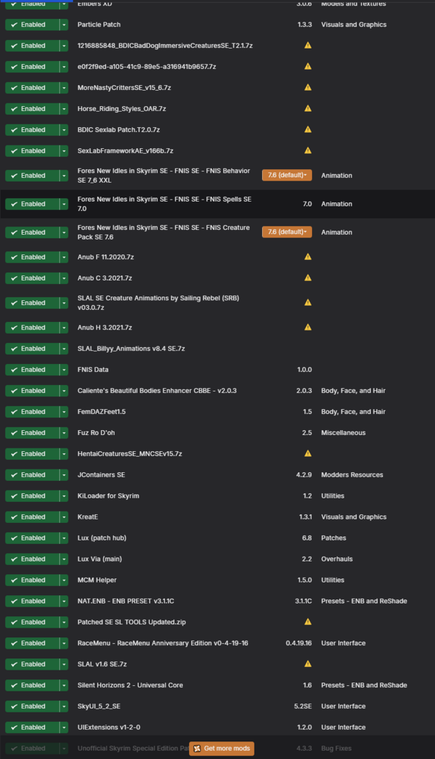Open status dropdown arrow for Caliente's CBBE

tap(64, 391)
